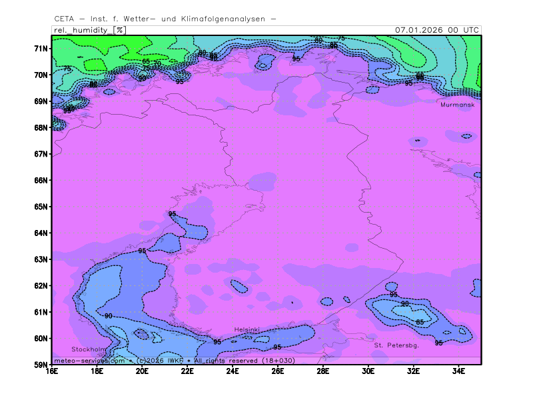Viewport: 533px width, 400px height.
Task: Select the 59N latitude axis label
Action: [x=42, y=365]
